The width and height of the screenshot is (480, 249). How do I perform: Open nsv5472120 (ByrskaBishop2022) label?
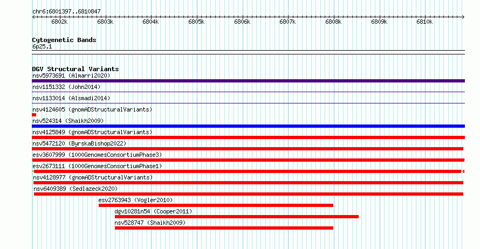pos(79,143)
